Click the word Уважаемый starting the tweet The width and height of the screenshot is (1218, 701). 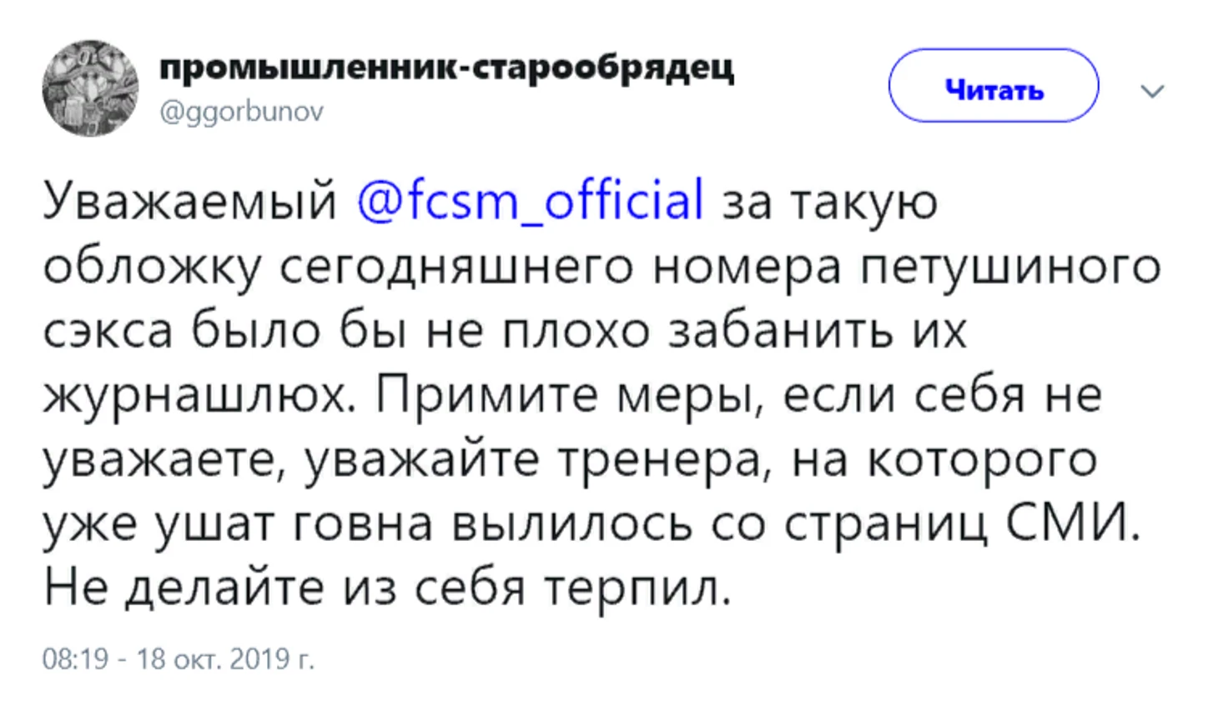click(x=190, y=202)
